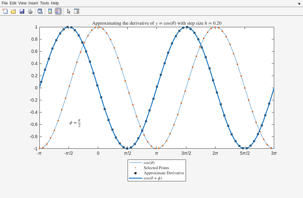Click the Link Plot toolbar icon
Viewport: 303px width, 198px height.
(40, 11)
